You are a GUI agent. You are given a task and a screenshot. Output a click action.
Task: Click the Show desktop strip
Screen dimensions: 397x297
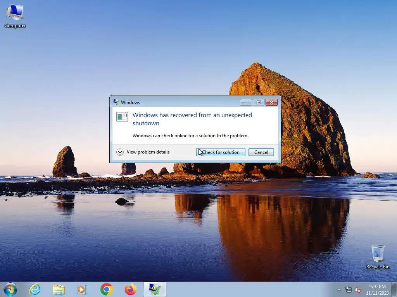point(394,289)
